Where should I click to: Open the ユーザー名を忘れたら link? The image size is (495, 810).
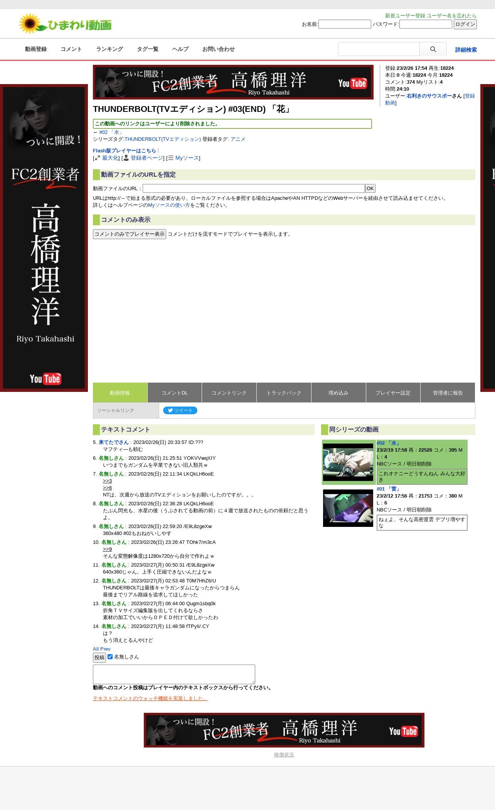(451, 16)
